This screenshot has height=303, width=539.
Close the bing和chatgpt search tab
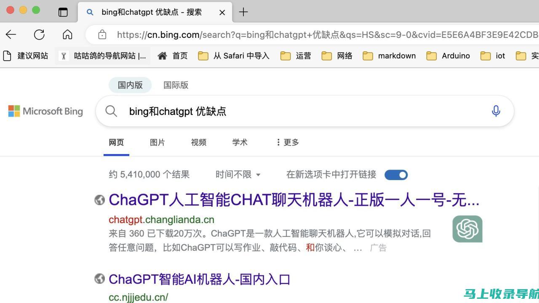point(222,13)
